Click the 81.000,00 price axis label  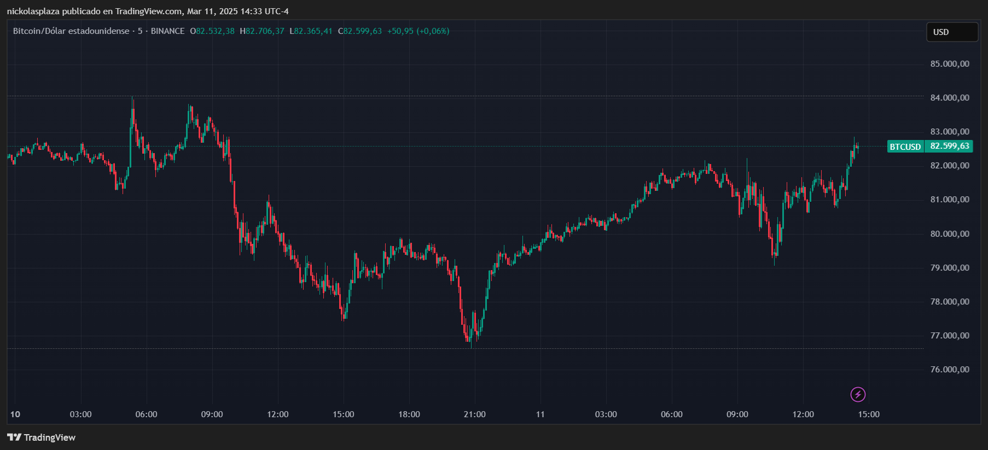950,200
